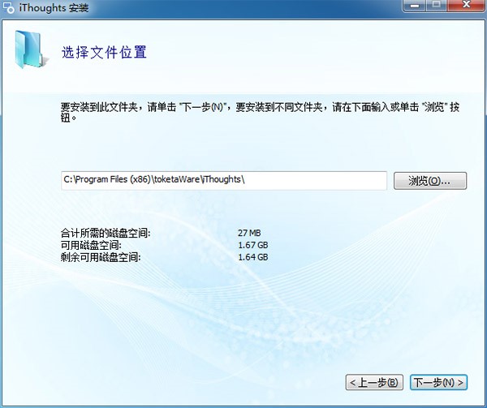Click the 1.67 GB value
The height and width of the screenshot is (408, 487).
[252, 245]
